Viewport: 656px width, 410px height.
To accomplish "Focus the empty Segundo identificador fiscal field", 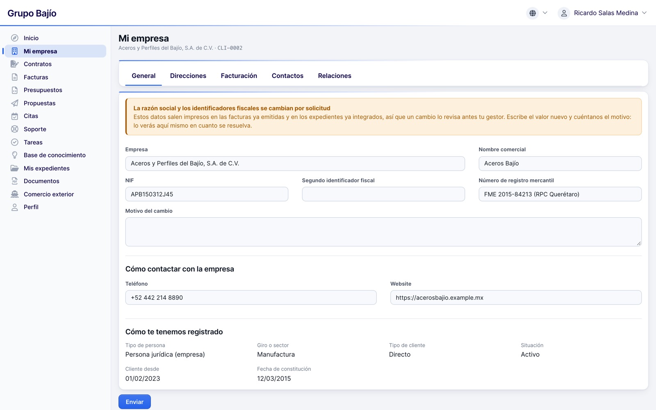I will [383, 194].
